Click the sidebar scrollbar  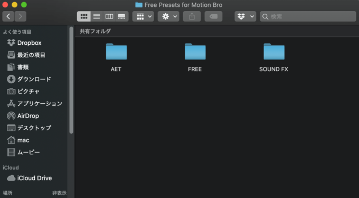coord(71,80)
